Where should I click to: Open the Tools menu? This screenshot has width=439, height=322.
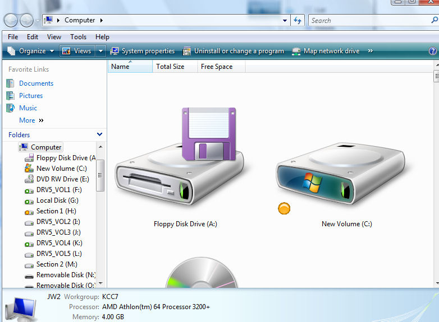(x=78, y=37)
